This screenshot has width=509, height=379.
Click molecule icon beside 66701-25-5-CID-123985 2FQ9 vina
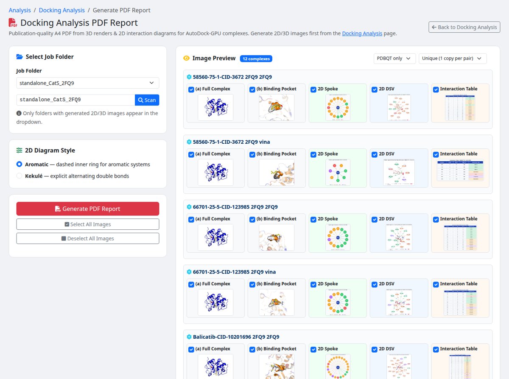[x=189, y=272]
